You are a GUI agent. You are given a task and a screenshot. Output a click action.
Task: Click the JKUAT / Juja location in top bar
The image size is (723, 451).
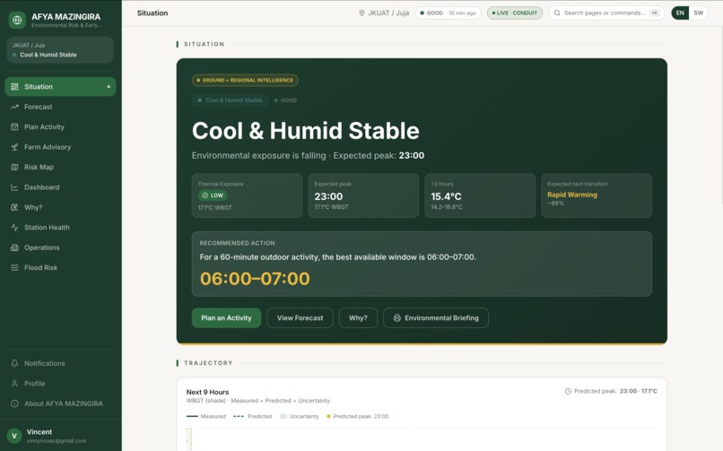[x=384, y=13]
